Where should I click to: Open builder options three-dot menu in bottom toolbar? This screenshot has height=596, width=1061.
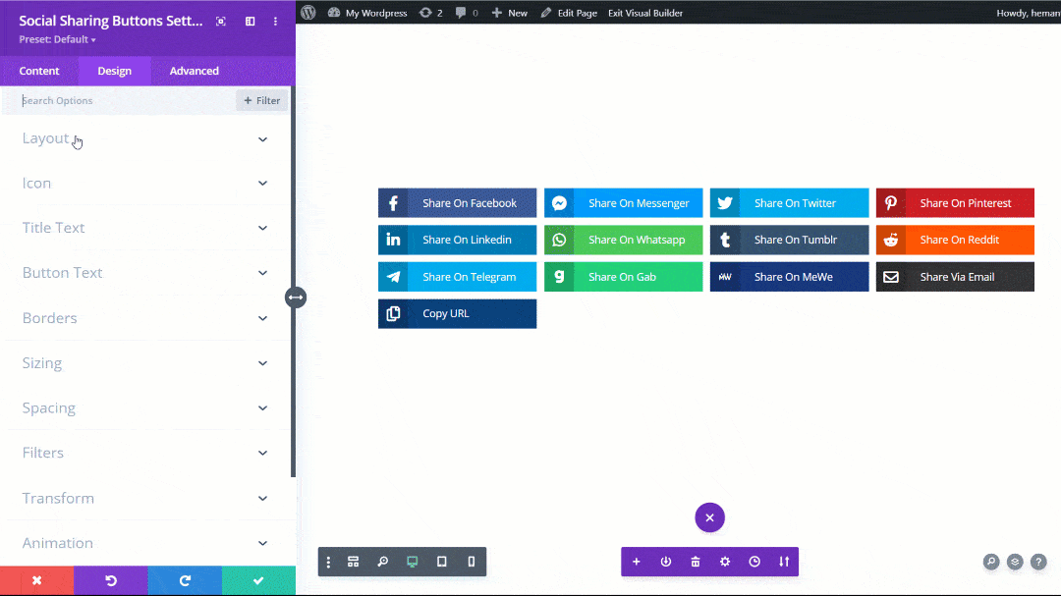pyautogui.click(x=328, y=562)
